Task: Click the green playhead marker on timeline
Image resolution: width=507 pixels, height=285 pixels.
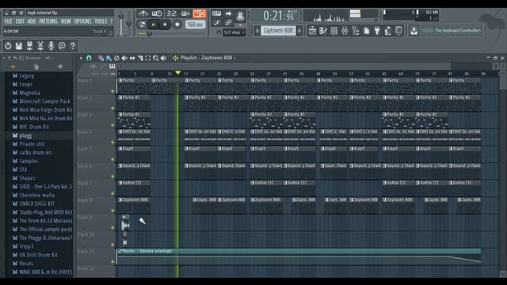Action: tap(177, 73)
